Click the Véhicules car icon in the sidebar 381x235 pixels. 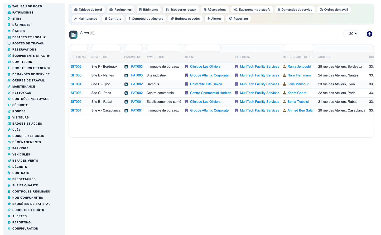click(x=9, y=155)
